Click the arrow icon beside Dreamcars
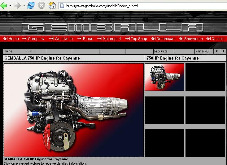The image size is (227, 165). click(153, 39)
